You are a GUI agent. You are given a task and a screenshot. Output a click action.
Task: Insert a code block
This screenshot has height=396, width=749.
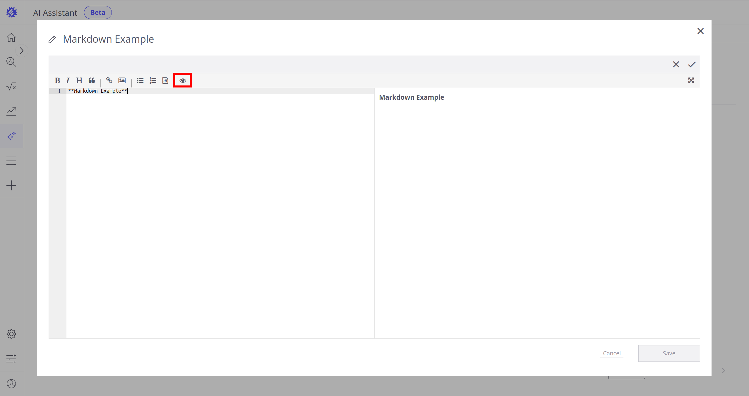click(x=165, y=80)
